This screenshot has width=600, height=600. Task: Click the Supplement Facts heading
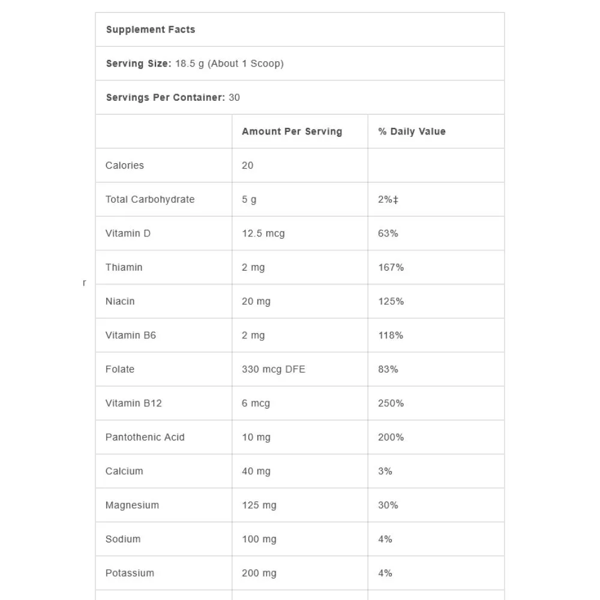(x=151, y=29)
